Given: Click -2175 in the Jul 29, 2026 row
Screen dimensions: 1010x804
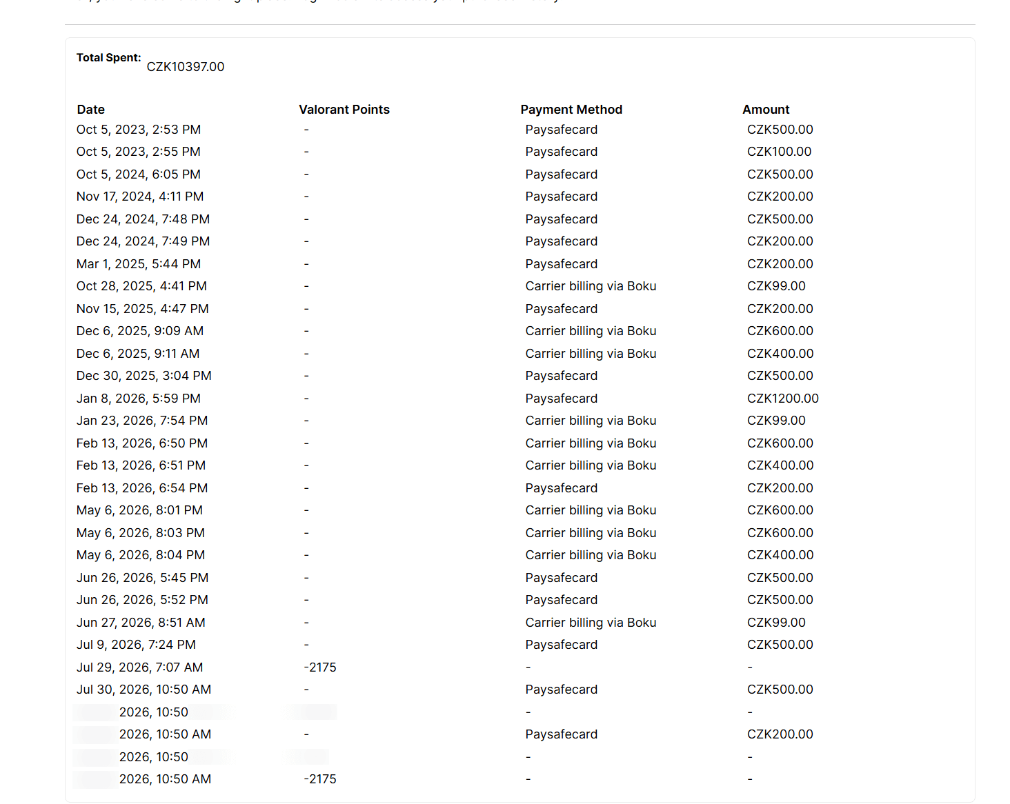Looking at the screenshot, I should 320,667.
